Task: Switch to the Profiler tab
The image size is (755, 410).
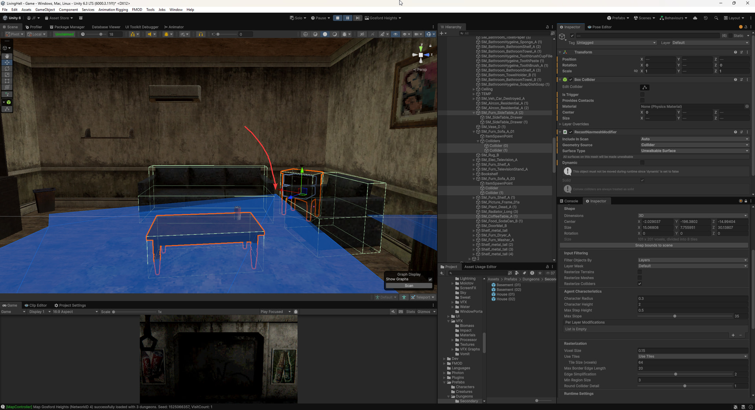Action: pyautogui.click(x=33, y=27)
